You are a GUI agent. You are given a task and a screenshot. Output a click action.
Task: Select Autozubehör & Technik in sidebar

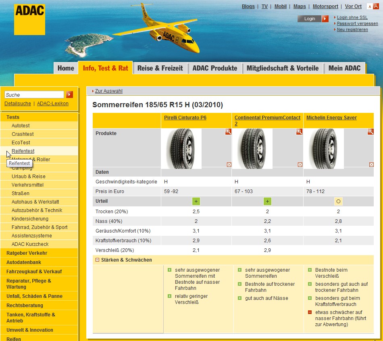(39, 210)
